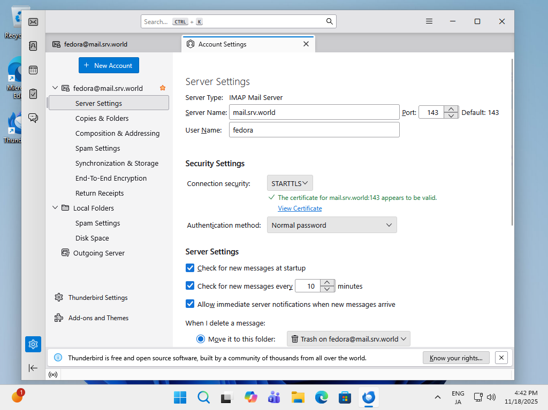The width and height of the screenshot is (548, 410).
Task: Open the Address Book space
Action: click(33, 45)
